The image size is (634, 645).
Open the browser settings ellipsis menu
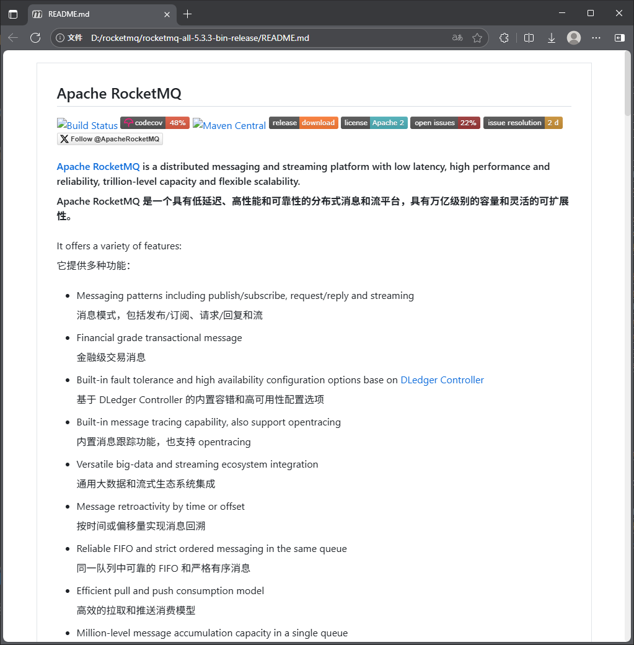click(596, 38)
